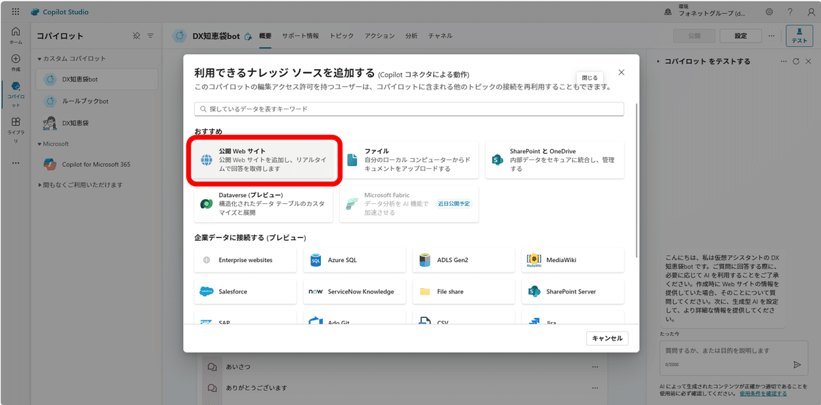Pick the File share connector
This screenshot has width=821, height=405.
(464, 291)
